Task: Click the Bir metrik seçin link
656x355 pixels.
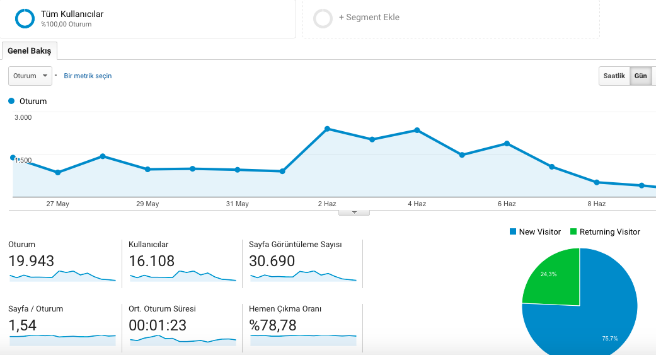Action: click(x=88, y=76)
